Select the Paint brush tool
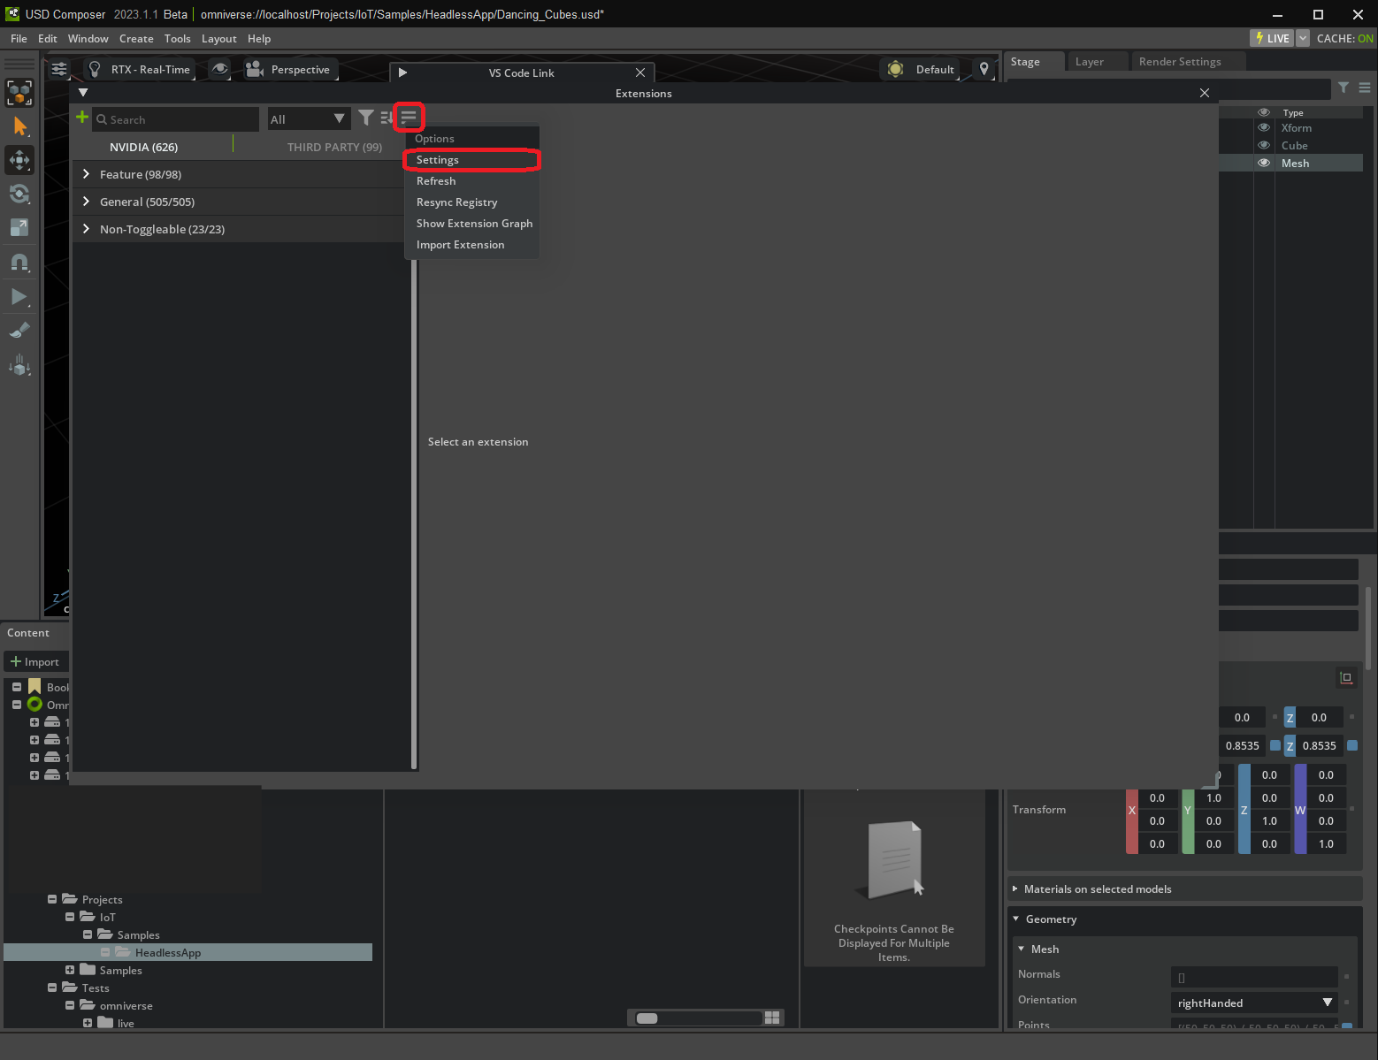The height and width of the screenshot is (1060, 1378). (x=19, y=331)
